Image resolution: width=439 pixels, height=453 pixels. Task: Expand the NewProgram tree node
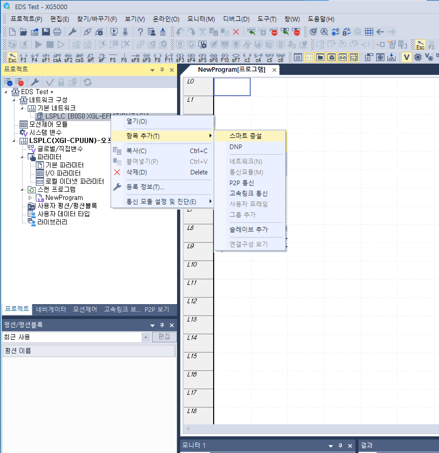[30, 198]
